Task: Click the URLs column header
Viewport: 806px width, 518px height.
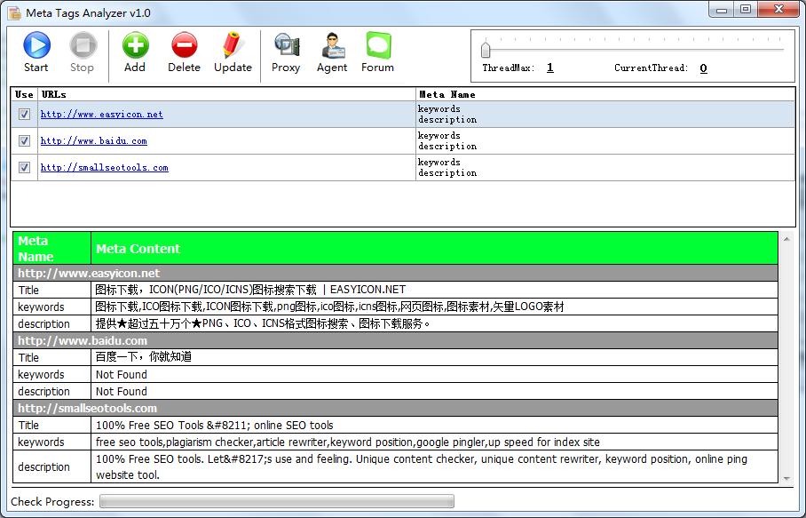Action: tap(227, 94)
